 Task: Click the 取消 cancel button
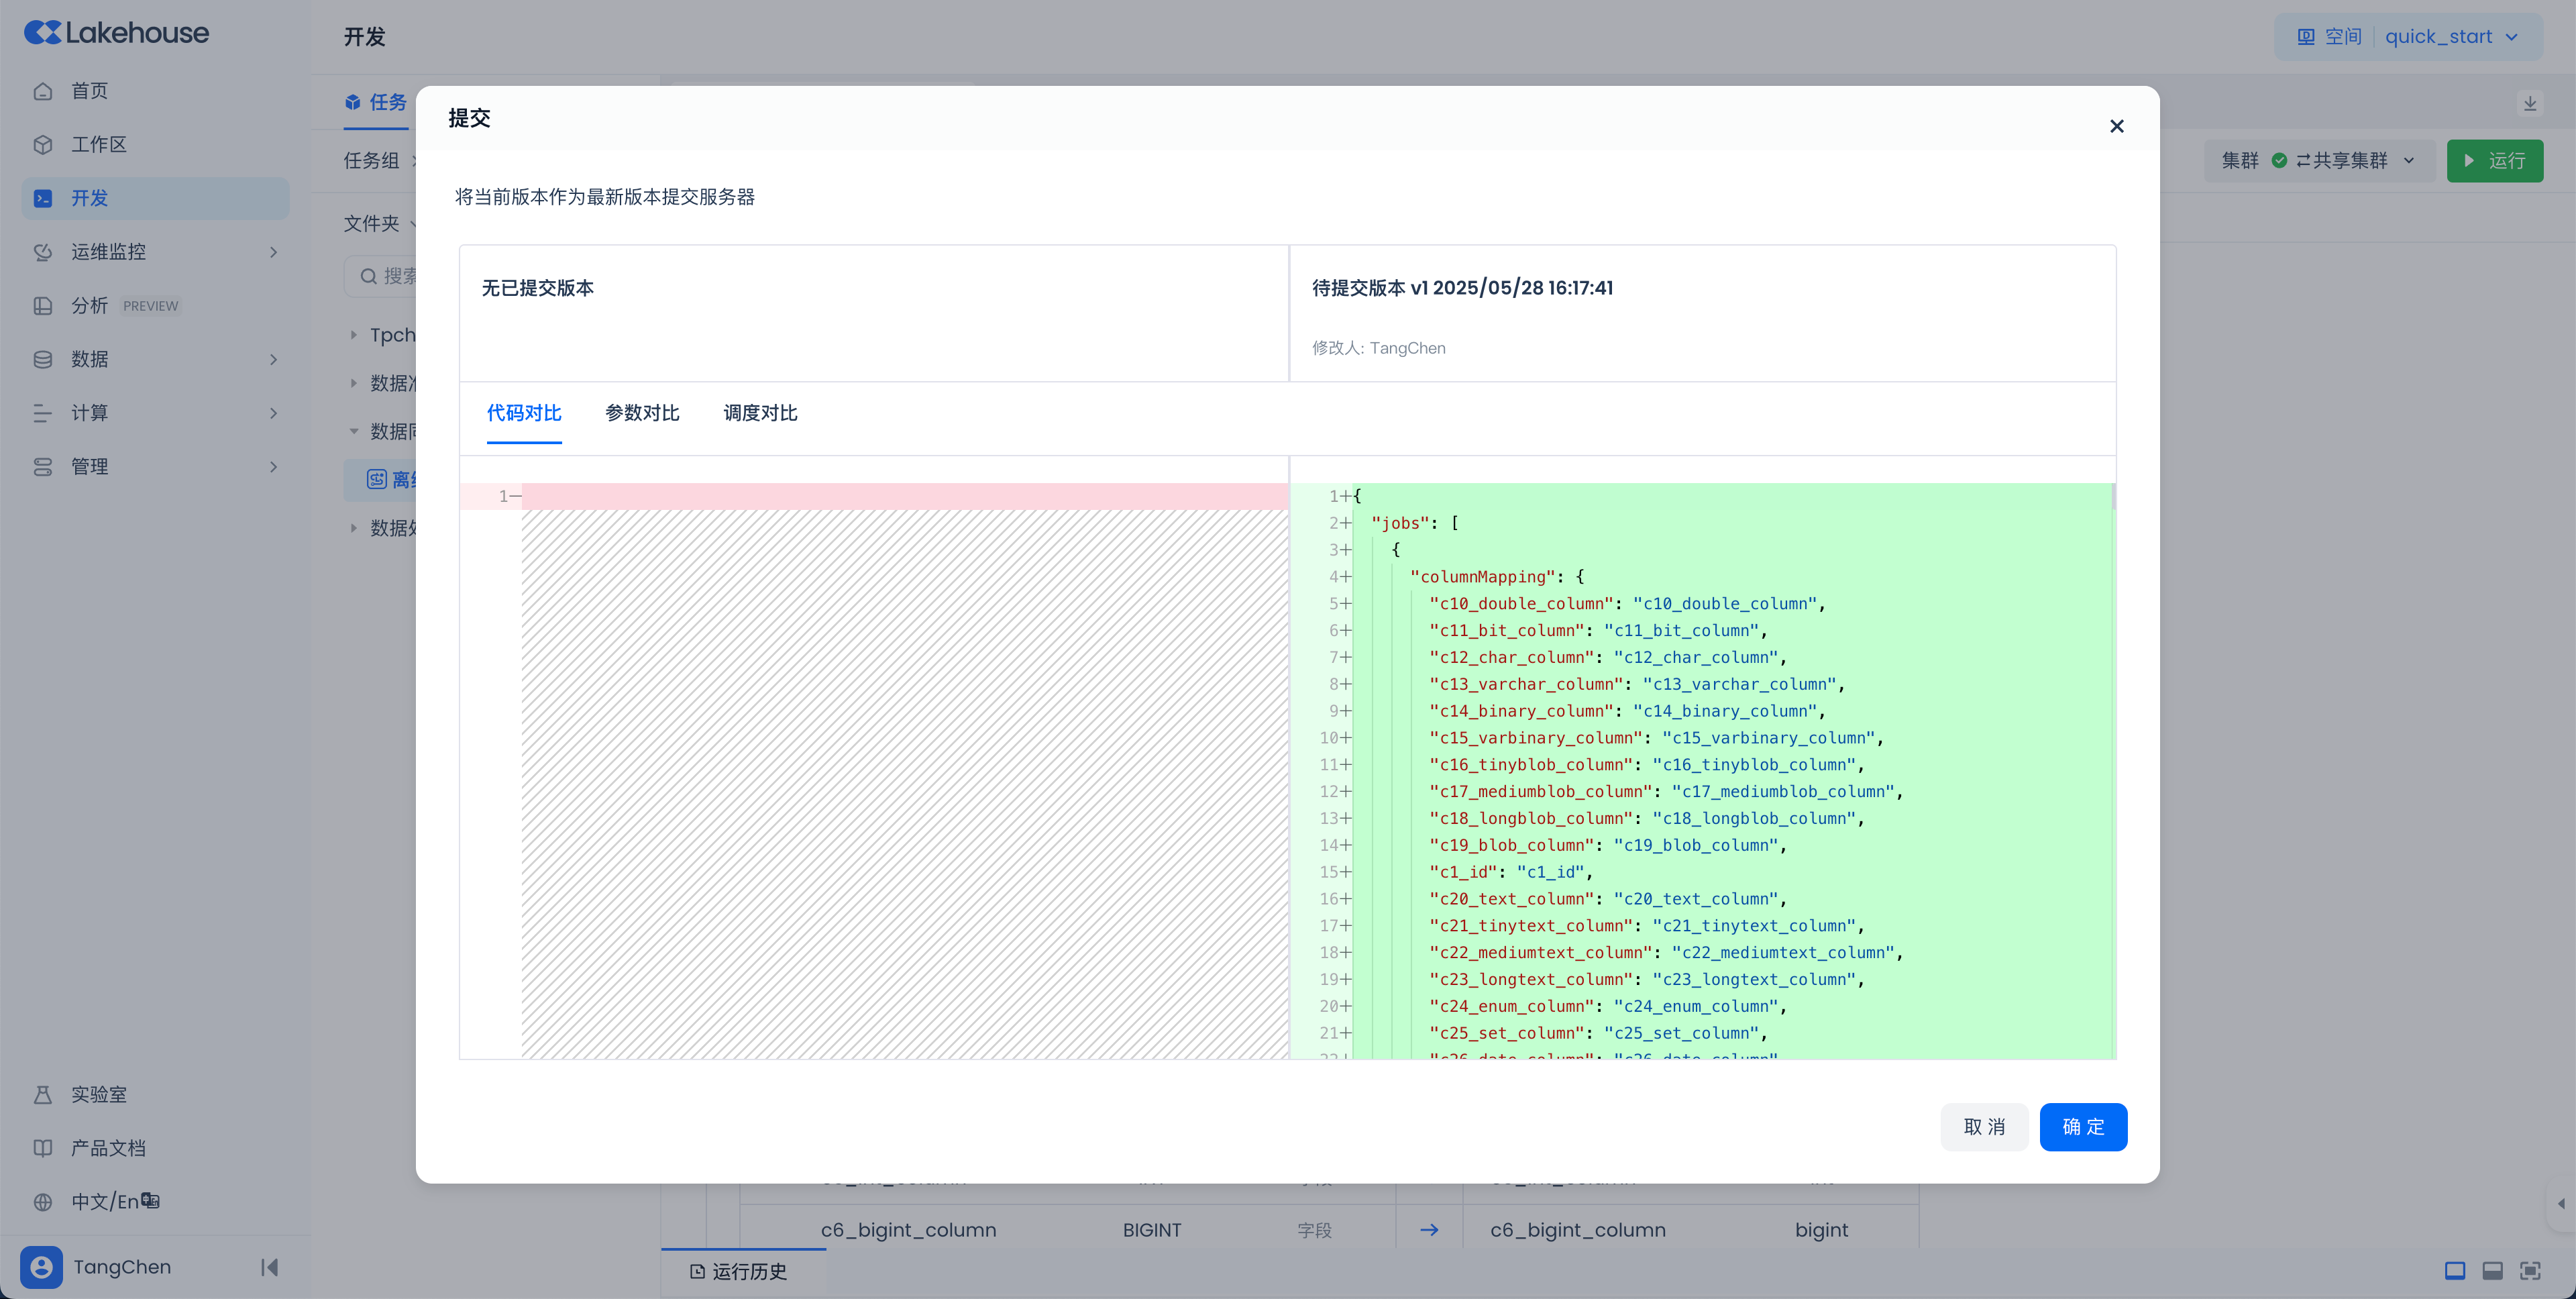pyautogui.click(x=1984, y=1127)
